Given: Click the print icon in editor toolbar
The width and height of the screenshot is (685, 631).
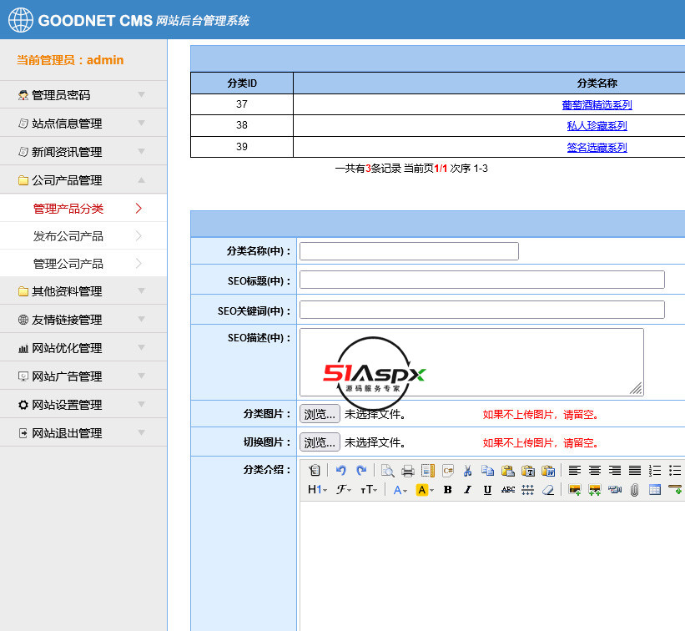Looking at the screenshot, I should pos(408,471).
